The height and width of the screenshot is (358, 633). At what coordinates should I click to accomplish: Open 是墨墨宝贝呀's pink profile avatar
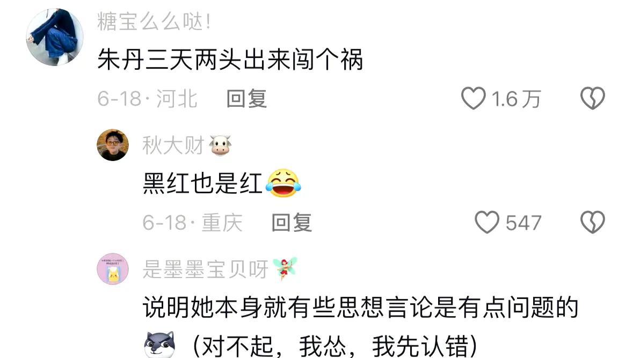pyautogui.click(x=113, y=269)
